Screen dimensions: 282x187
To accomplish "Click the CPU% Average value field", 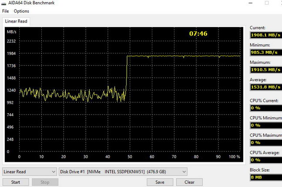I will click(x=266, y=160).
